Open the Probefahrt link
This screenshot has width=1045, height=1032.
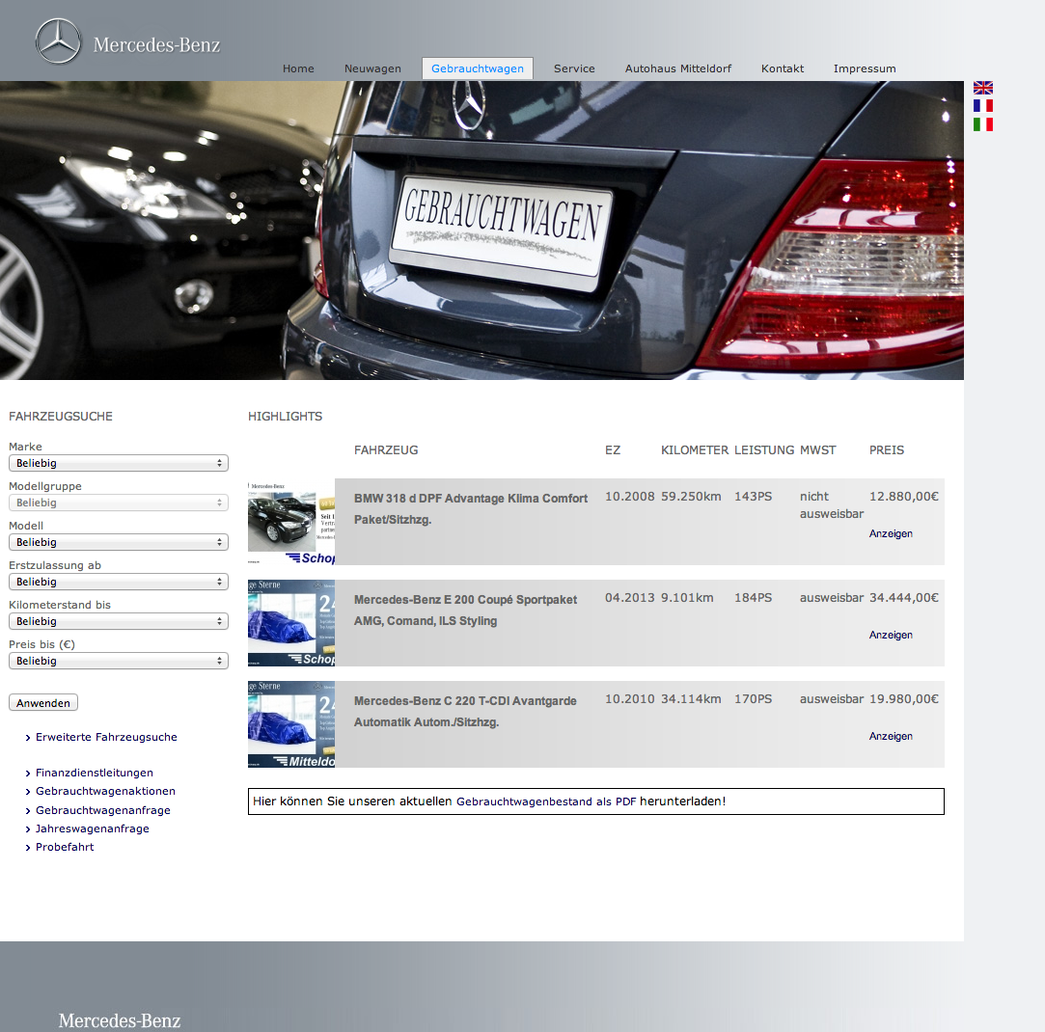point(65,847)
